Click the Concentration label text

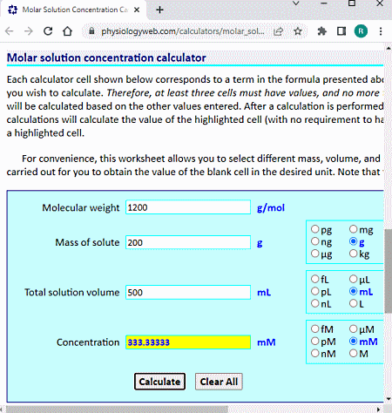(x=88, y=342)
